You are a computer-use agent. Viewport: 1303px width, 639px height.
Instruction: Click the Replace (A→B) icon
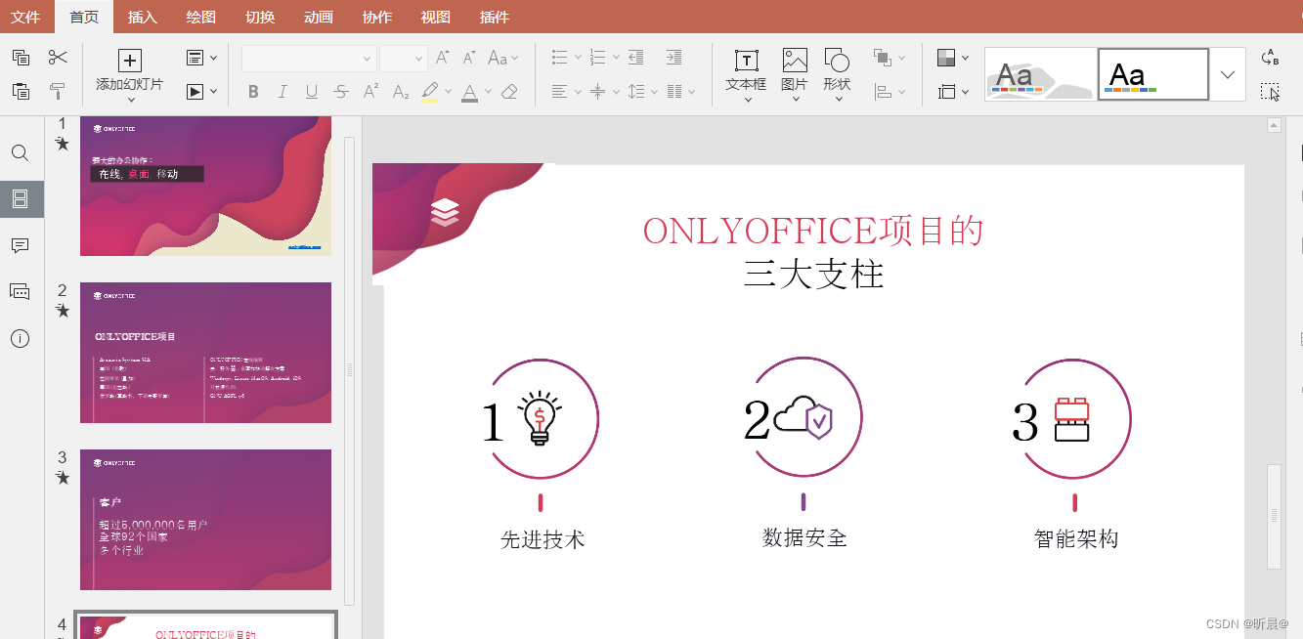pos(1270,58)
